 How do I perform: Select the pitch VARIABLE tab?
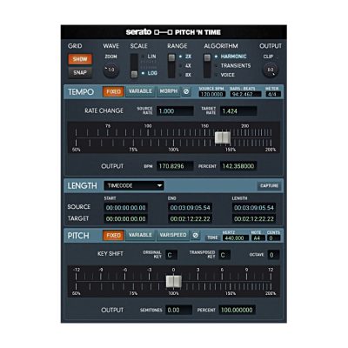click(x=140, y=235)
